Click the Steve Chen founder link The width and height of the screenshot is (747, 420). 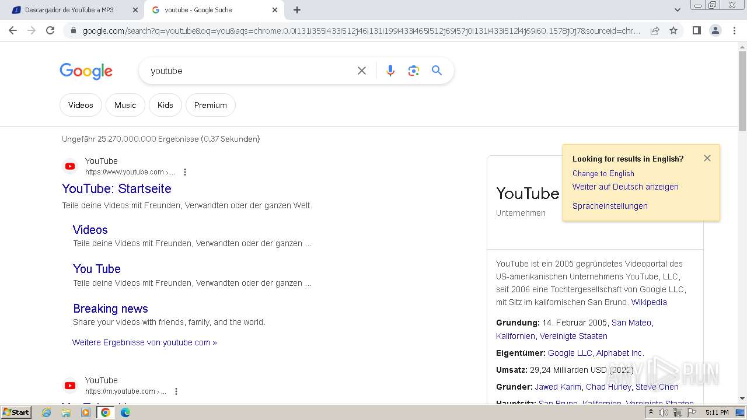pos(657,387)
